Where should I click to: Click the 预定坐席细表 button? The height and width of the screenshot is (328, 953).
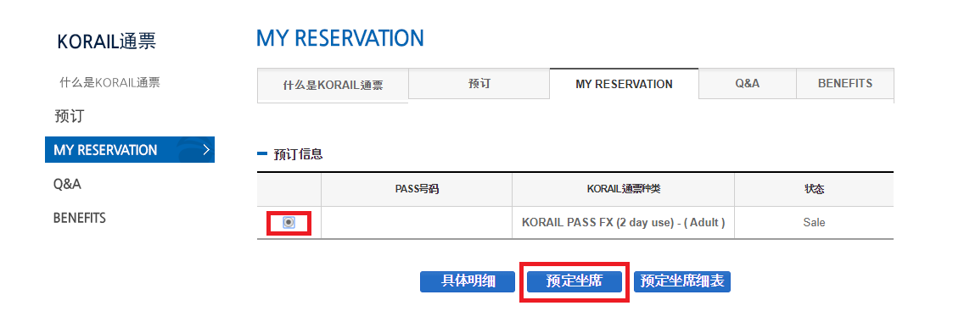(682, 282)
